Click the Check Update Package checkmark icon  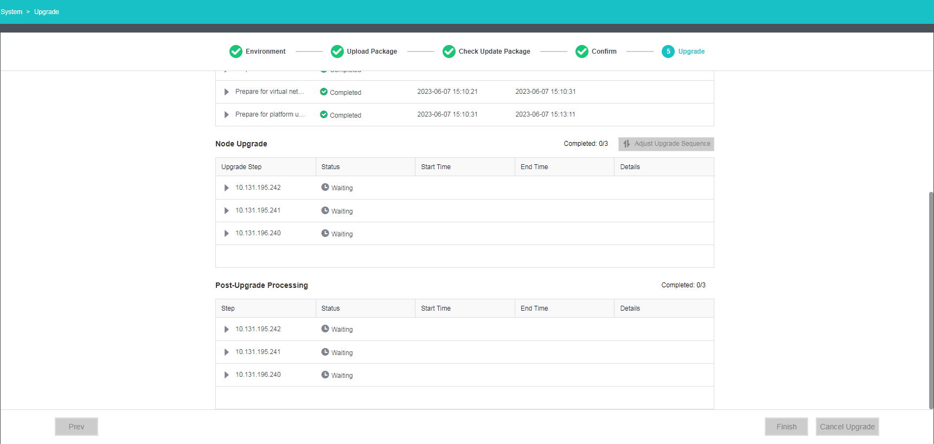[x=449, y=52]
